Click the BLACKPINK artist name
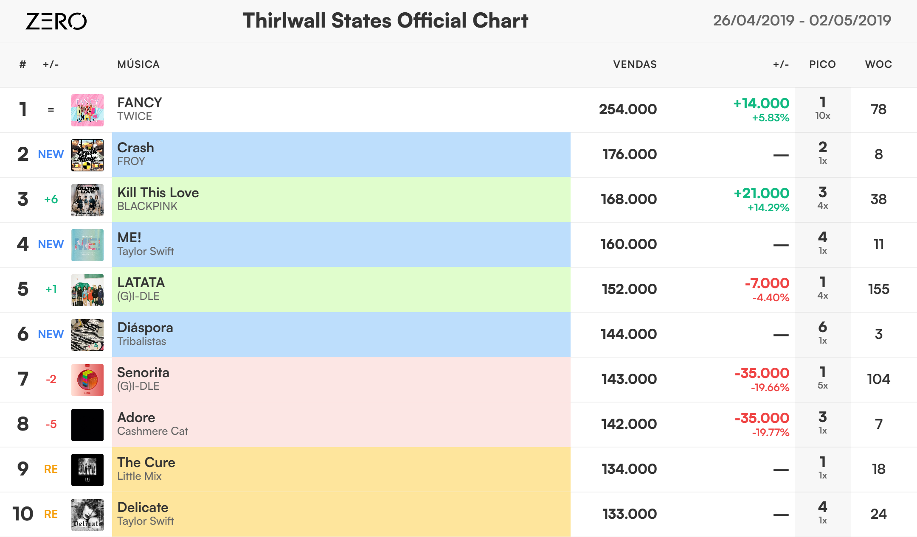 pos(147,207)
